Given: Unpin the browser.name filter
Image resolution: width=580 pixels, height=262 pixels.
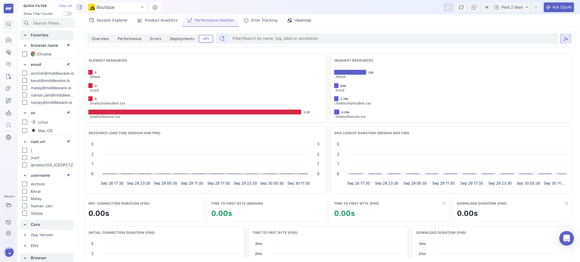Looking at the screenshot, I should [x=68, y=45].
